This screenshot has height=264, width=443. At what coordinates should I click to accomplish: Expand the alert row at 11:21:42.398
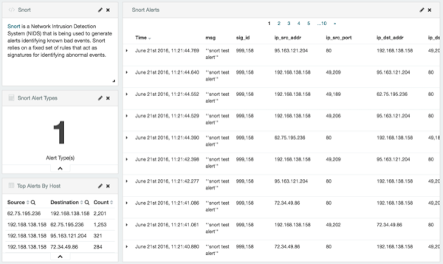click(x=127, y=160)
